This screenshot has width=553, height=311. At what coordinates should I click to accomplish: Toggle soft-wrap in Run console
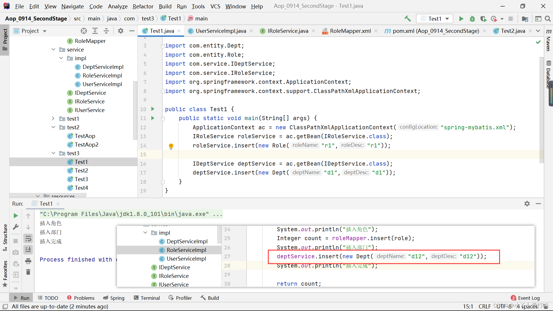pos(28,238)
